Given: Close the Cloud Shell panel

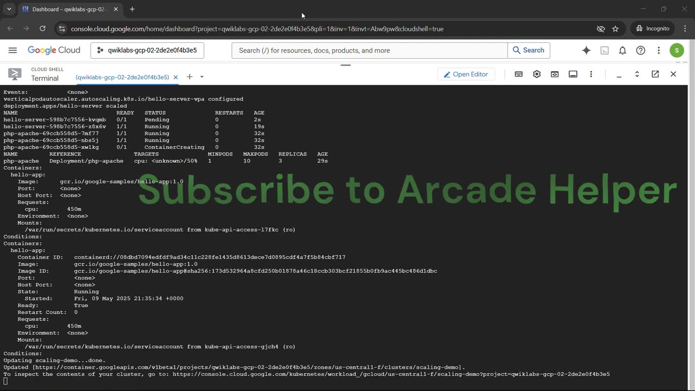Looking at the screenshot, I should [673, 74].
